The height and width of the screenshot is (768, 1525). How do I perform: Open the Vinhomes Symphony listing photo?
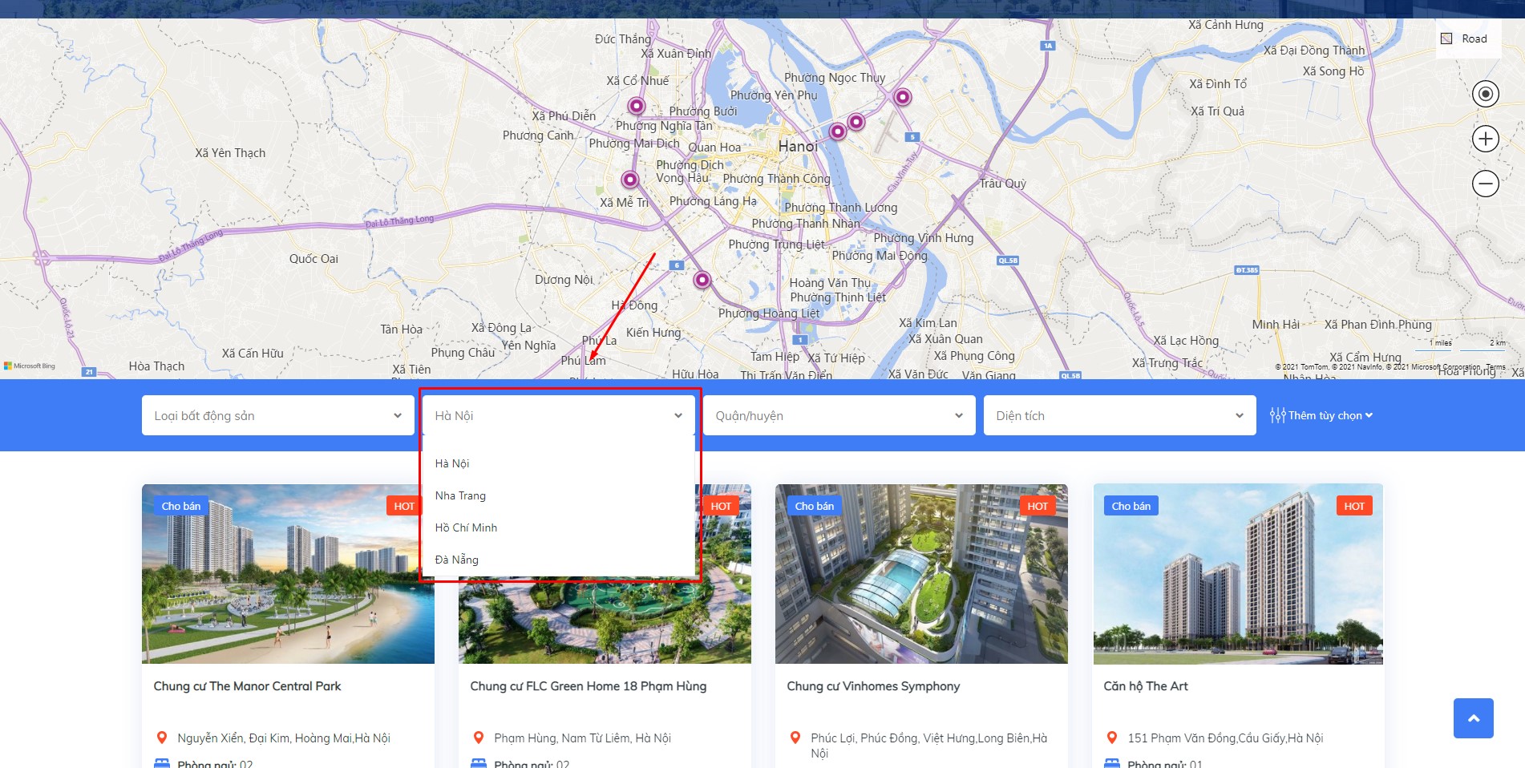(921, 574)
